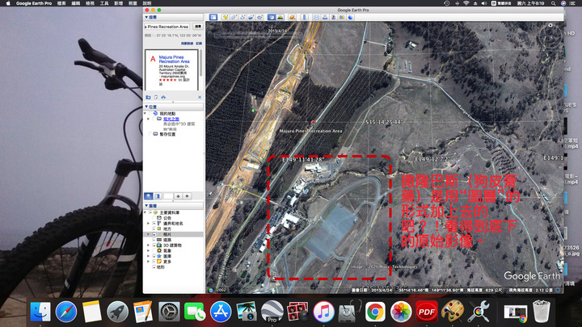Open the 說明 menu
The width and height of the screenshot is (582, 327).
147,3
